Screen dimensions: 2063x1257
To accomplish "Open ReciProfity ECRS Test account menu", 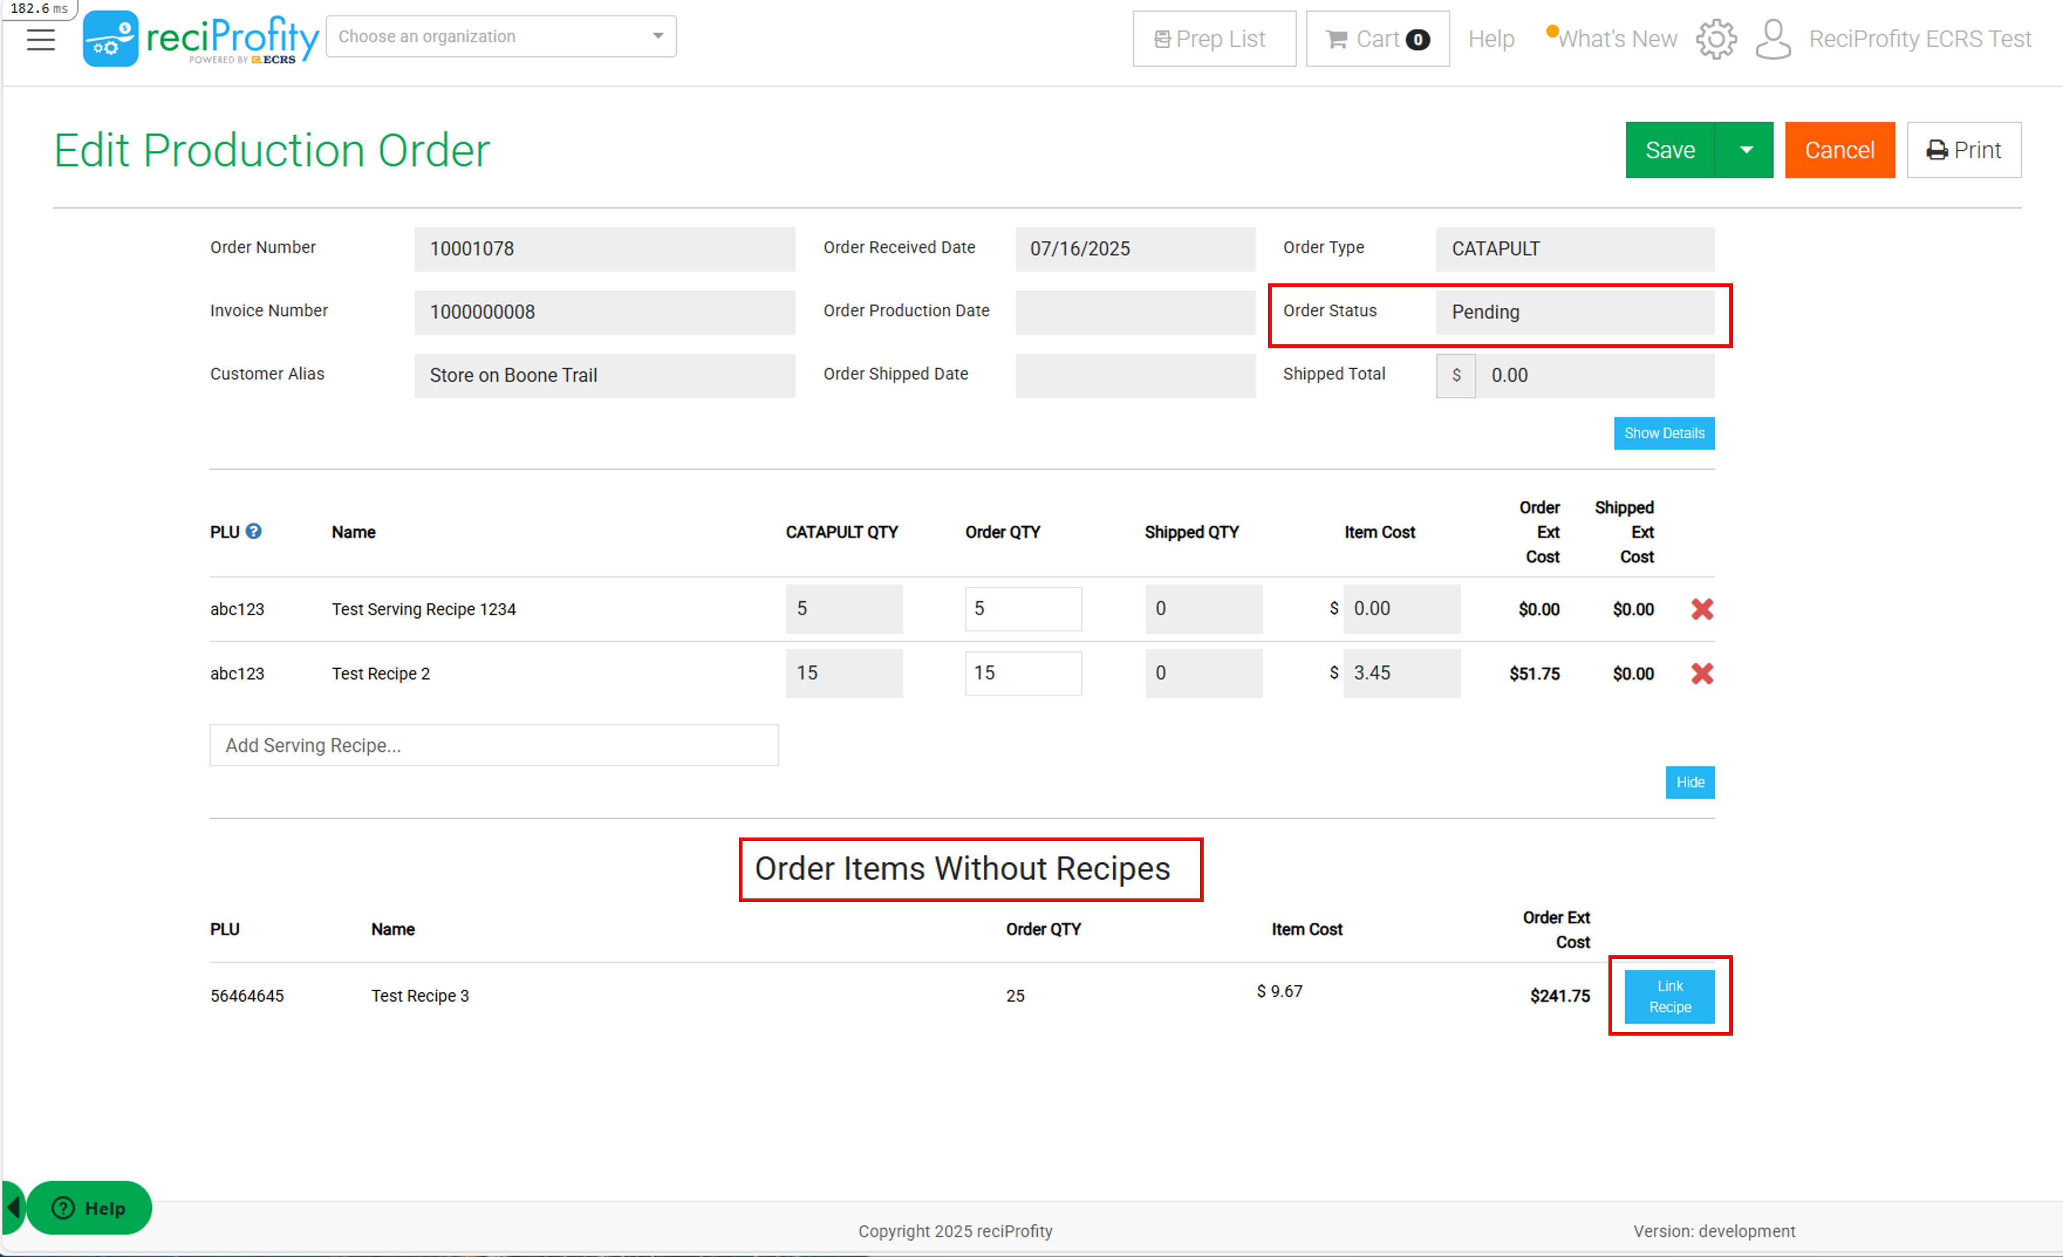I will pos(1920,39).
